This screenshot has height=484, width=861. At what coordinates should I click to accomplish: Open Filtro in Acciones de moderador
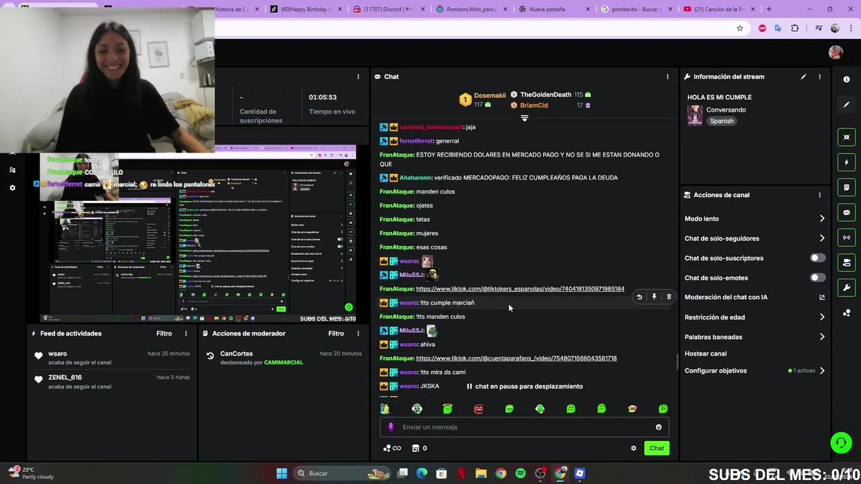(336, 333)
